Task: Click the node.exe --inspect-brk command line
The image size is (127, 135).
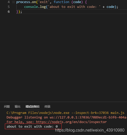Action: (66, 113)
